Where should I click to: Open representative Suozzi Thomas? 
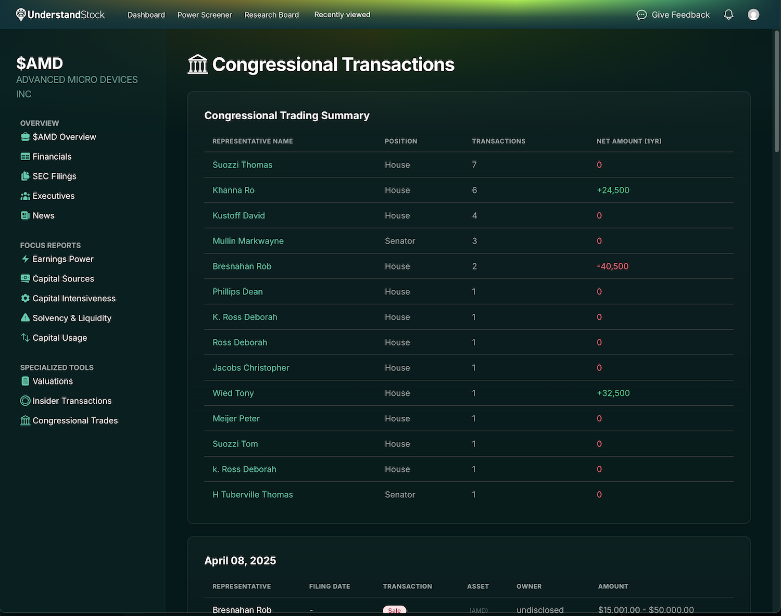pyautogui.click(x=243, y=165)
